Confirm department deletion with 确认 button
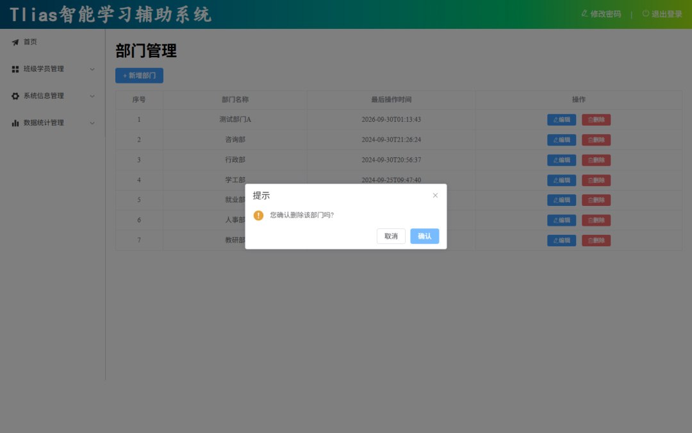The image size is (692, 433). [425, 236]
